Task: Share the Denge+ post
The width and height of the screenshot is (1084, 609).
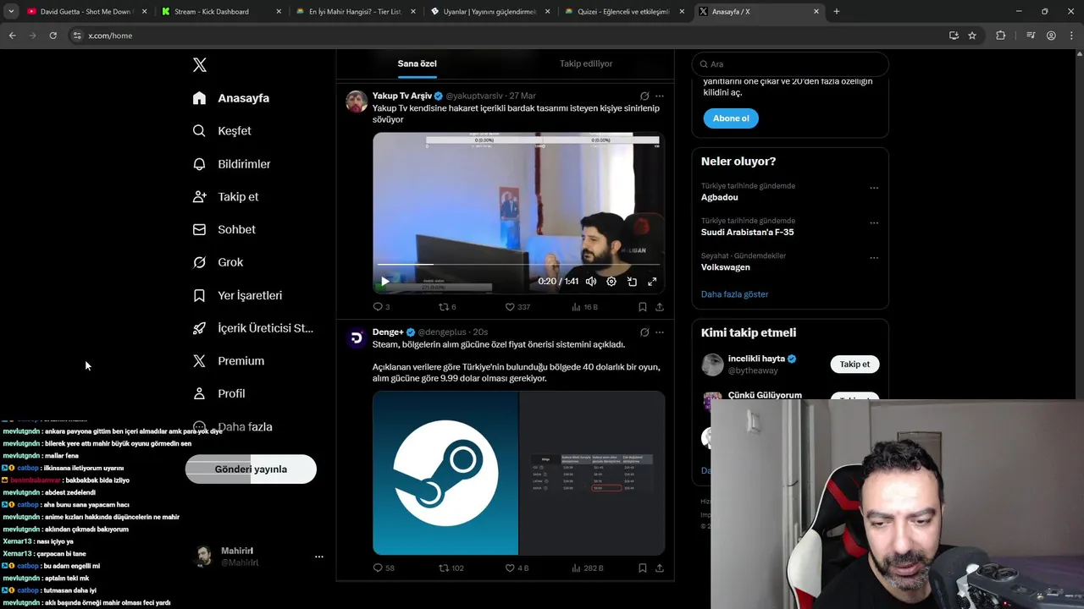Action: point(660,568)
